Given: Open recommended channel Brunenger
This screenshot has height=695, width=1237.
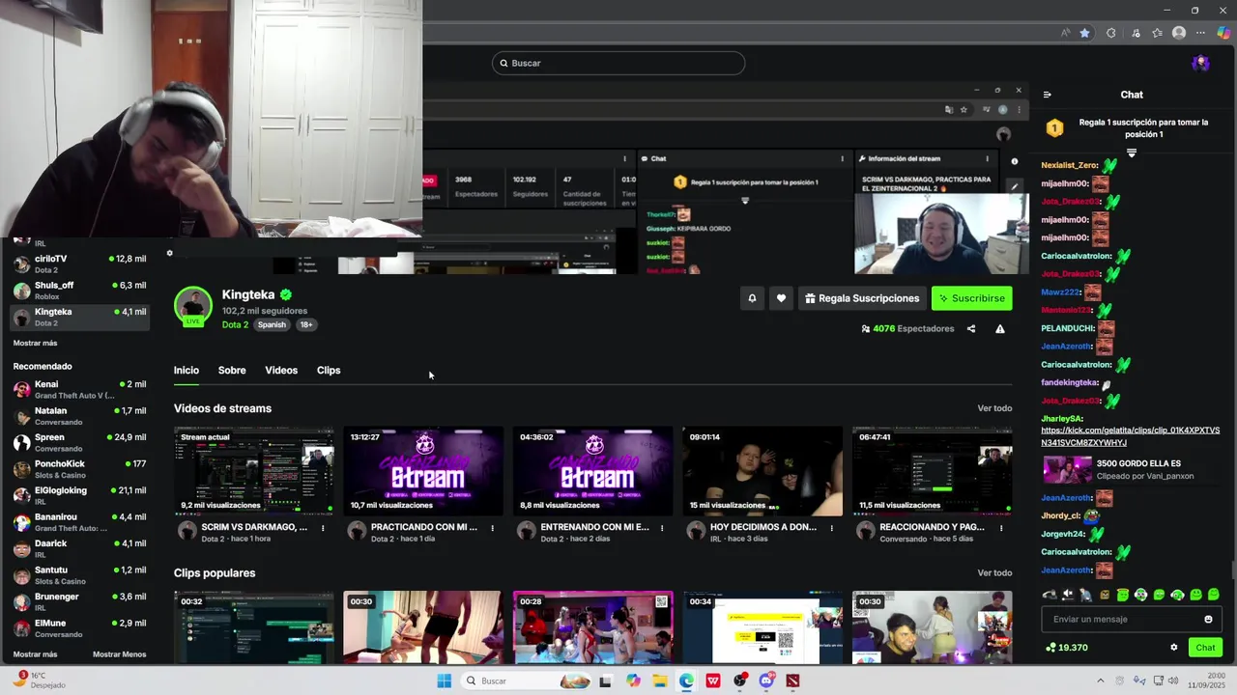Looking at the screenshot, I should tap(79, 602).
